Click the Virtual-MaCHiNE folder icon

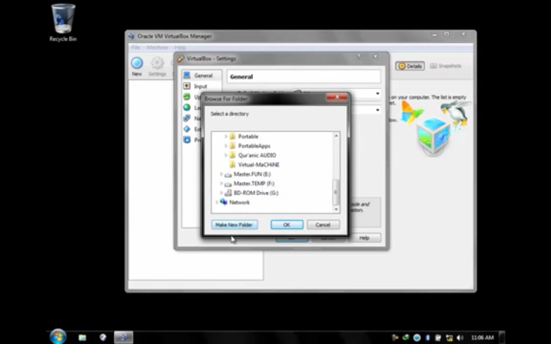click(x=232, y=165)
